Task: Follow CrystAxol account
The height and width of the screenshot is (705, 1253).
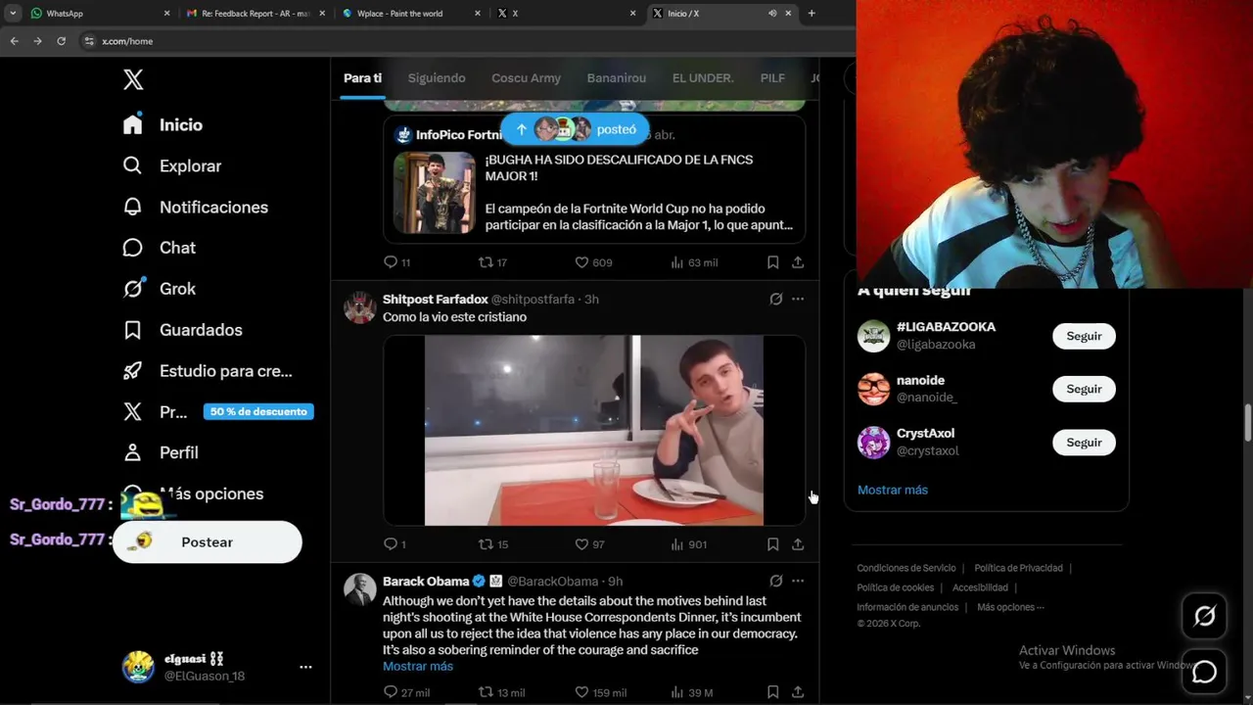Action: point(1084,443)
